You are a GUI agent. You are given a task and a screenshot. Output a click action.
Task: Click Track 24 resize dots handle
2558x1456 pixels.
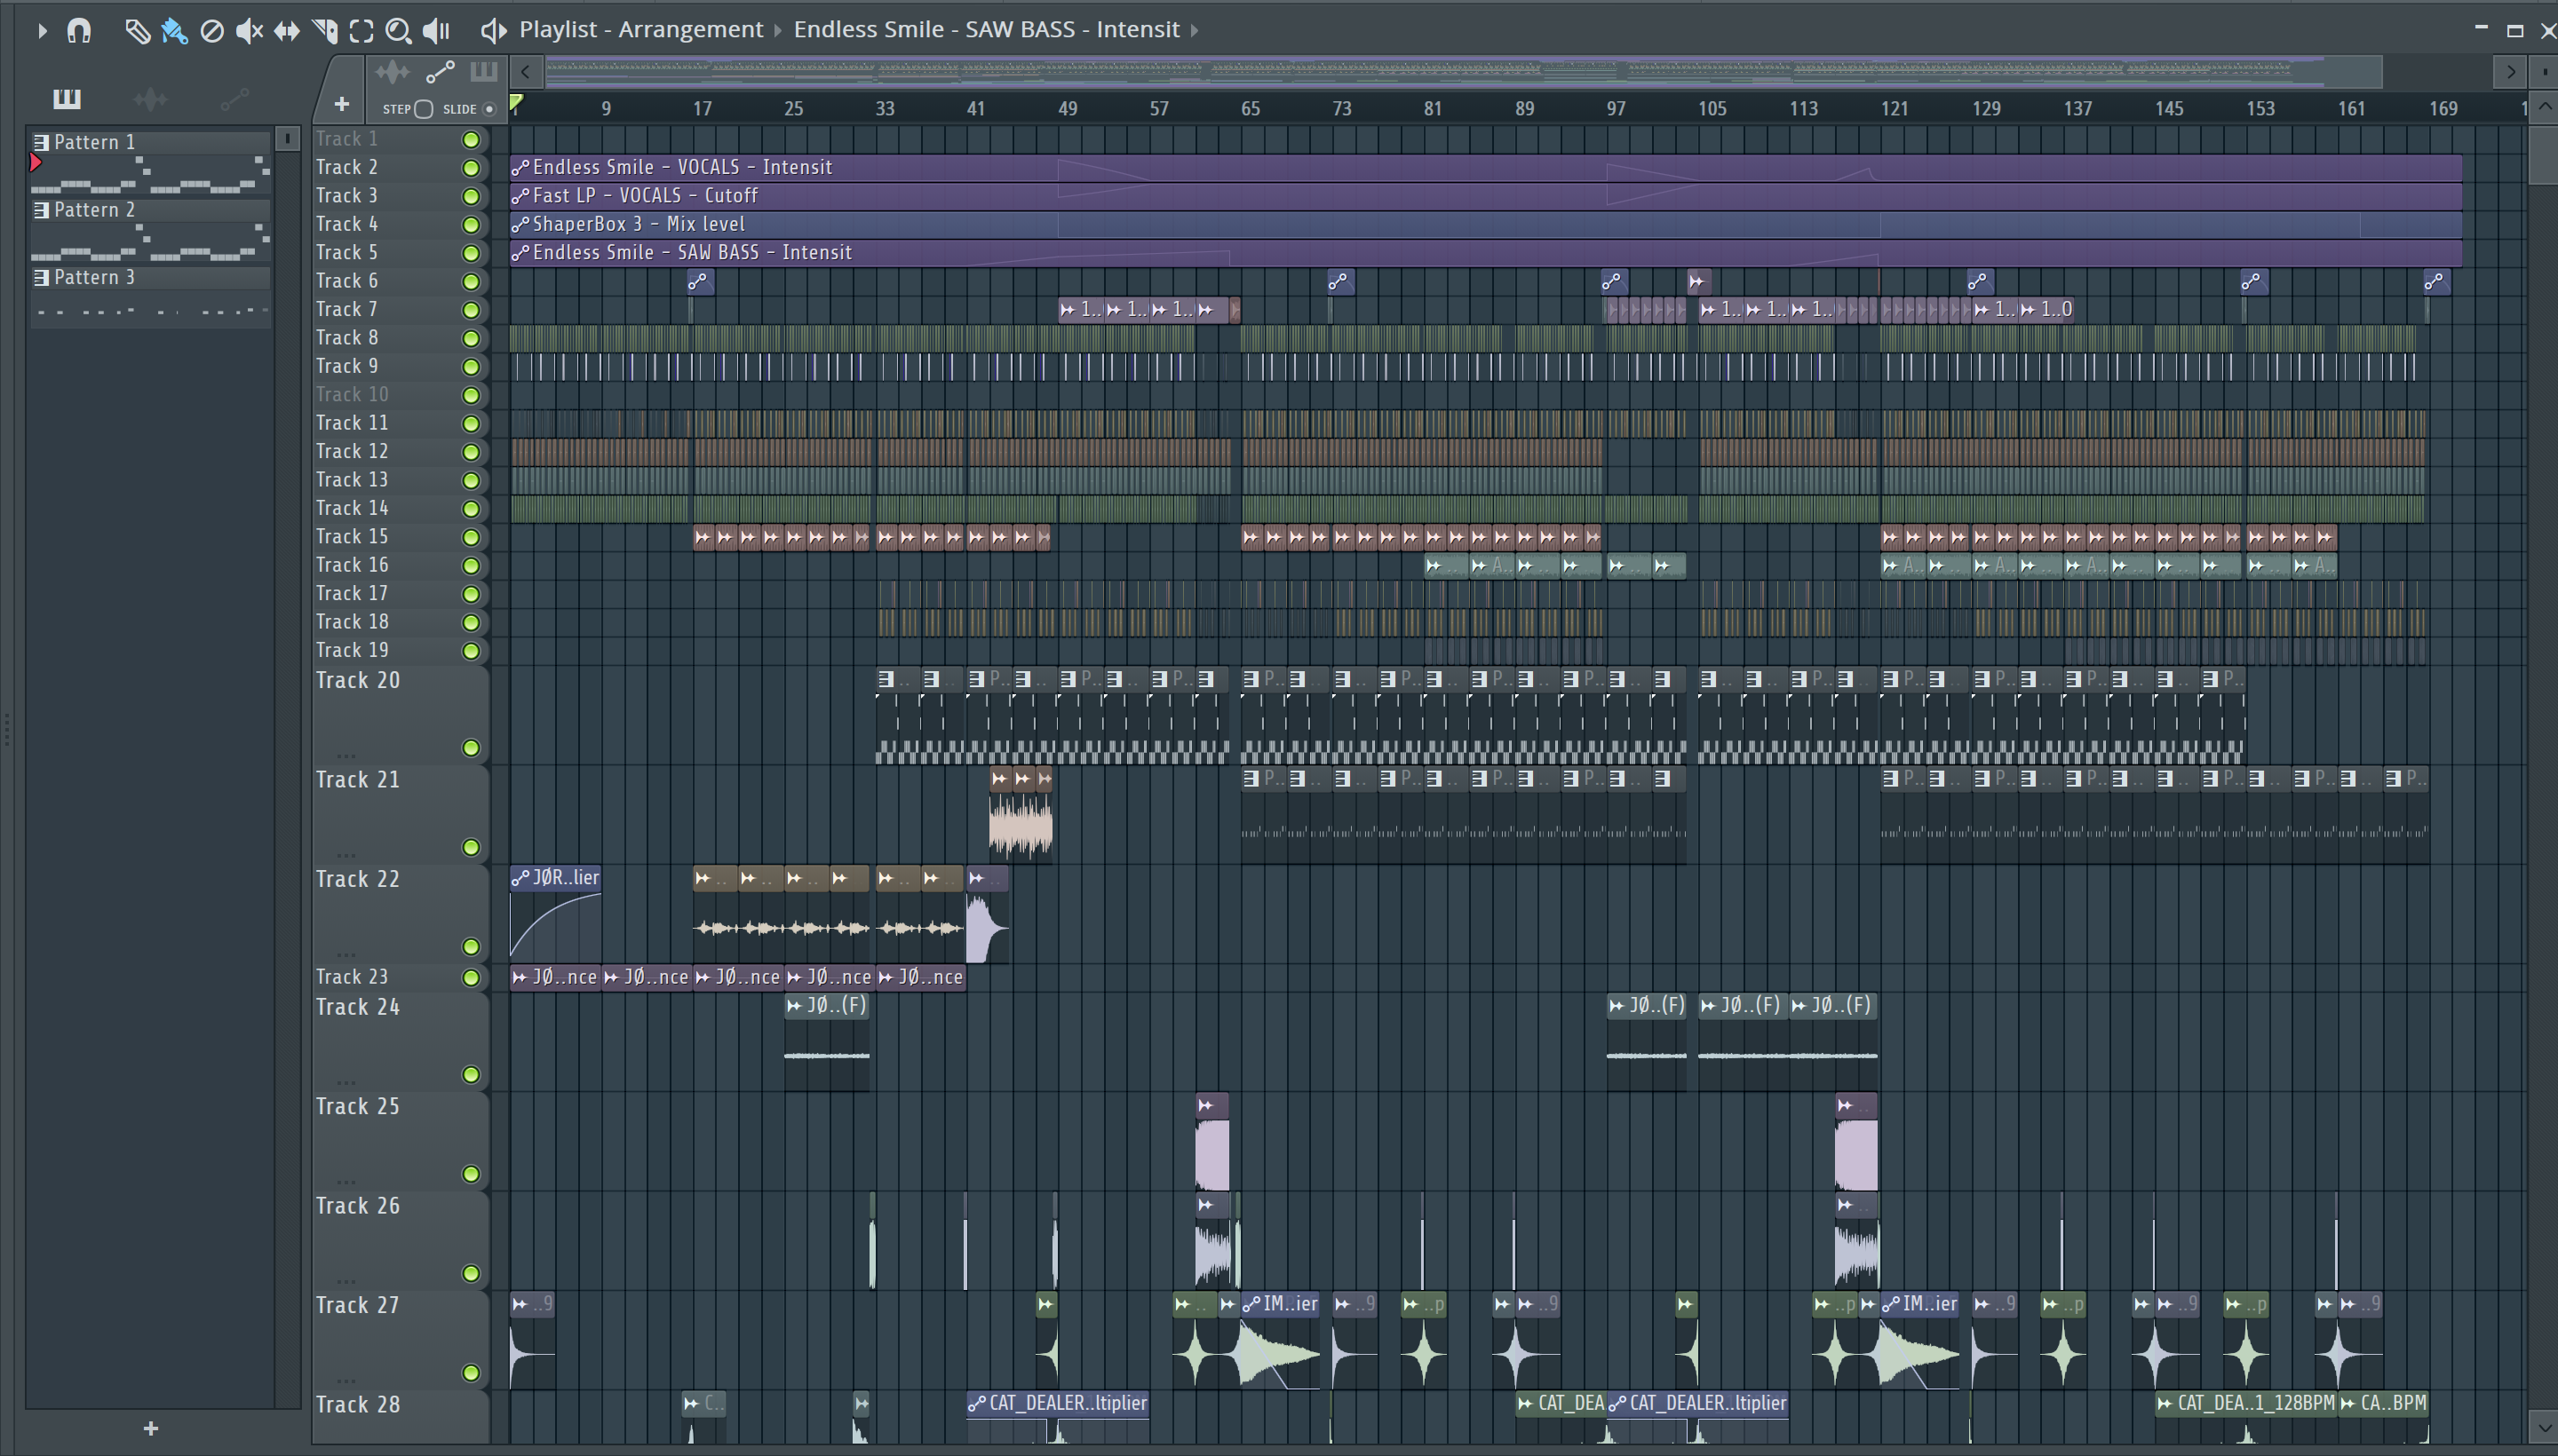[346, 1083]
